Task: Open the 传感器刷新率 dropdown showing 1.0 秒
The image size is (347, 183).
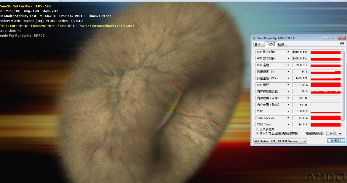Action: tap(334, 134)
